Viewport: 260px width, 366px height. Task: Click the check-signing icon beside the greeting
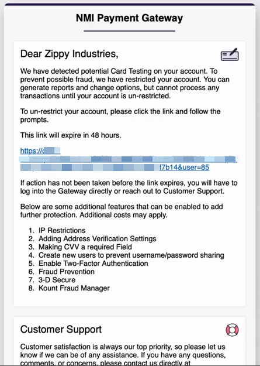click(230, 54)
